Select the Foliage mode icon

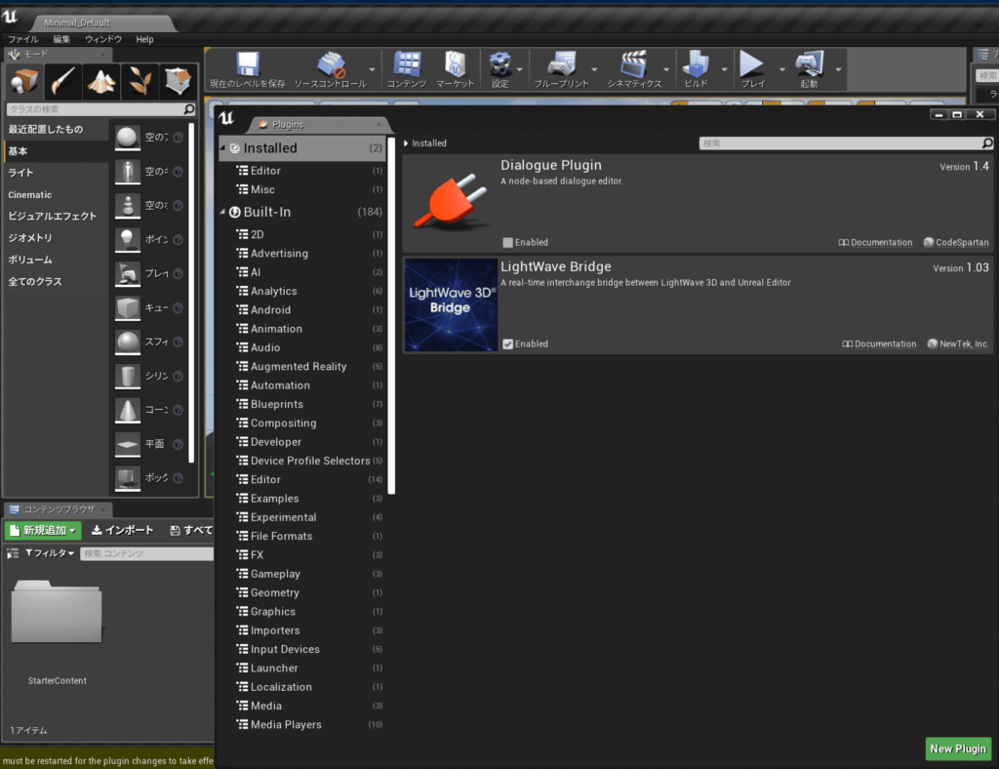[140, 81]
